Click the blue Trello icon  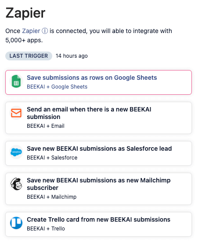16,223
